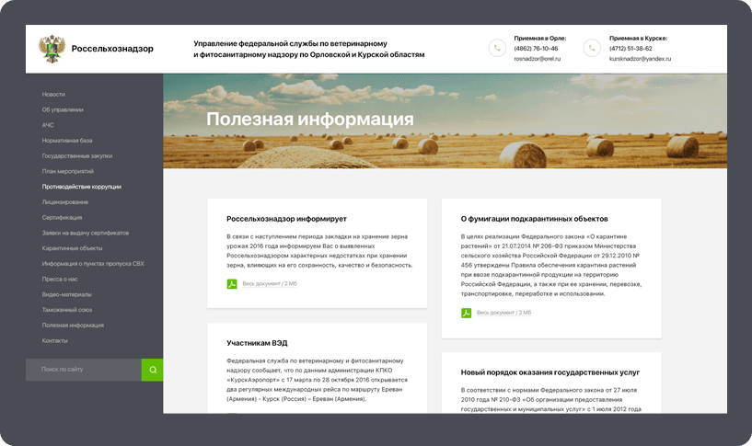The height and width of the screenshot is (446, 752).
Task: Open Информация о пунктах пропуска СВХ
Action: [x=93, y=264]
